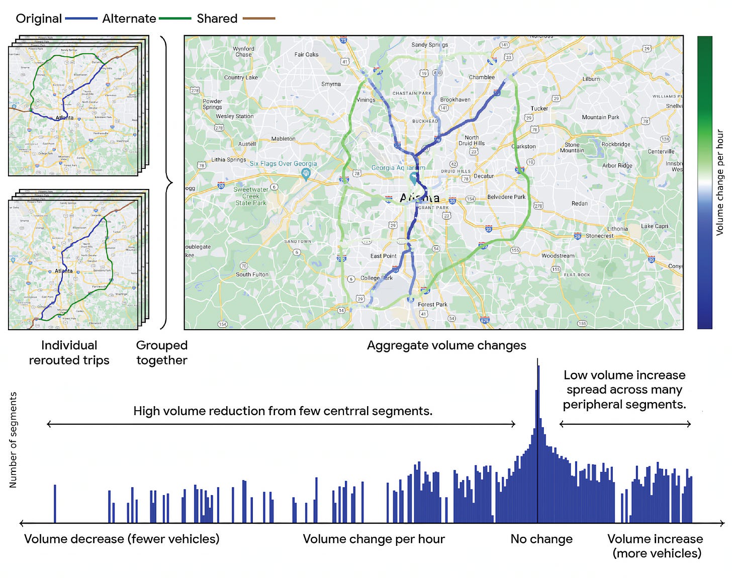Click the 'Lilburn' map label

[x=591, y=79]
